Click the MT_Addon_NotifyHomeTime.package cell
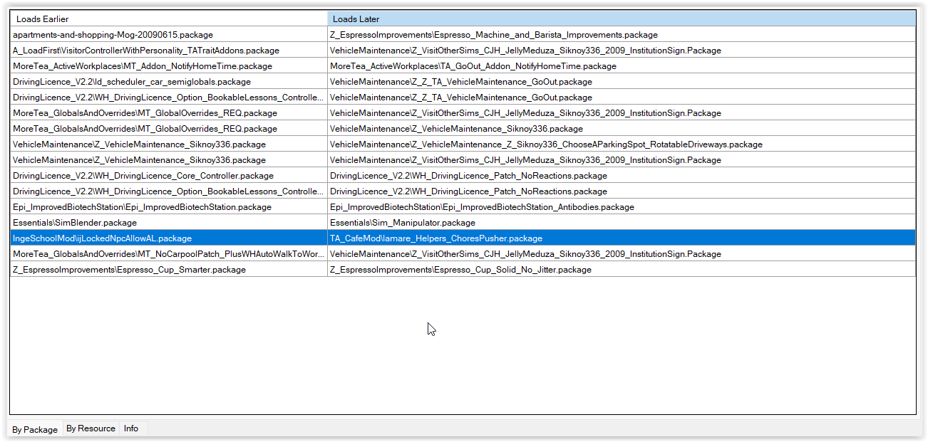The image size is (928, 442). click(143, 66)
